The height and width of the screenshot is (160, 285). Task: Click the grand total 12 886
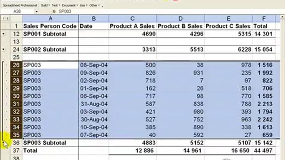[133, 151]
